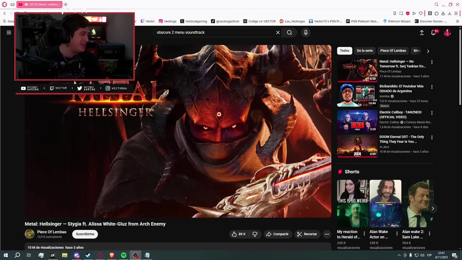Bookmark page with the heart icon
This screenshot has width=462, height=260.
pos(420,13)
